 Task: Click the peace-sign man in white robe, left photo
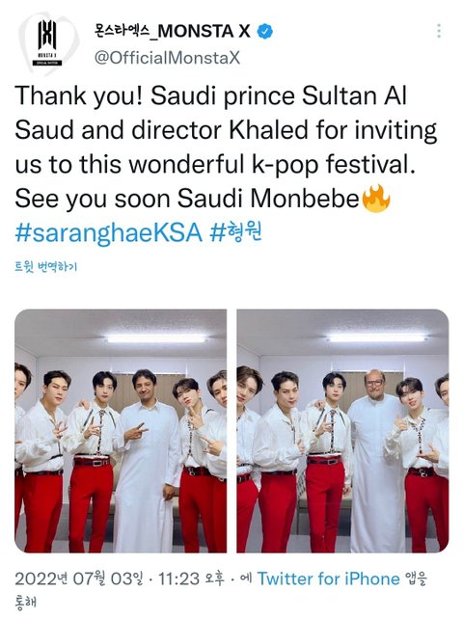click(147, 460)
